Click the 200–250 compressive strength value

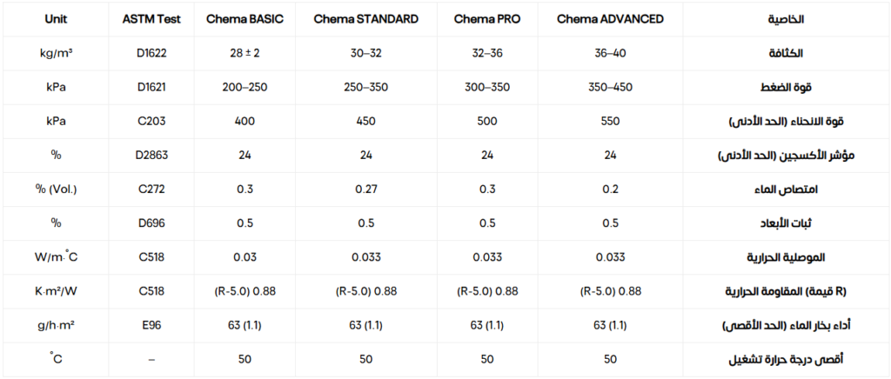[244, 87]
